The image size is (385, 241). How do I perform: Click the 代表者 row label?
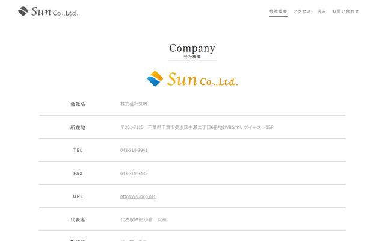coord(78,219)
